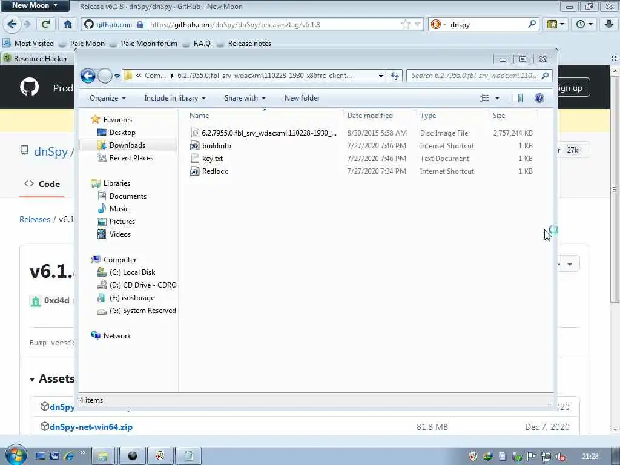620x465 pixels.
Task: Open the Explorer address bar history dropdown
Action: pos(381,76)
